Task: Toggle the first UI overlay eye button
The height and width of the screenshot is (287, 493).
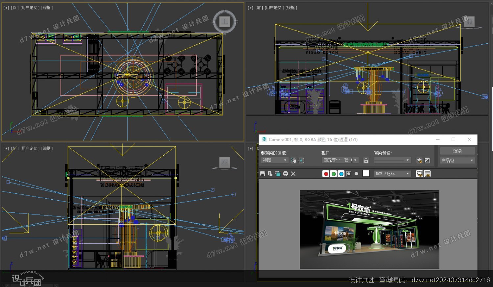Action: coord(419,174)
